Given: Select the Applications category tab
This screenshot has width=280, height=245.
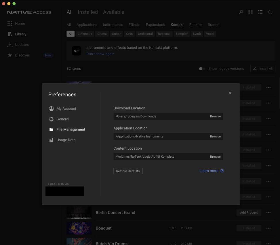Looking at the screenshot, I should tap(87, 25).
